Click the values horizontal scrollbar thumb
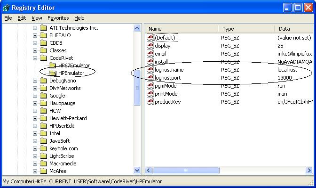 pos(186,171)
